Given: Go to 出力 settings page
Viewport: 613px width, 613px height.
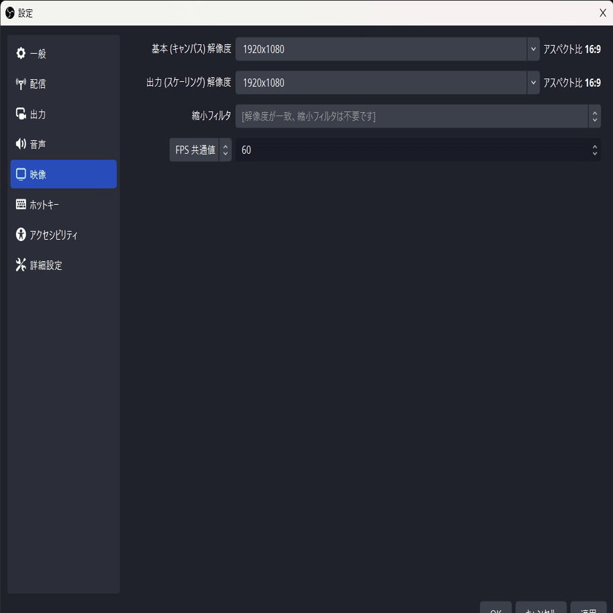Looking at the screenshot, I should pyautogui.click(x=64, y=113).
